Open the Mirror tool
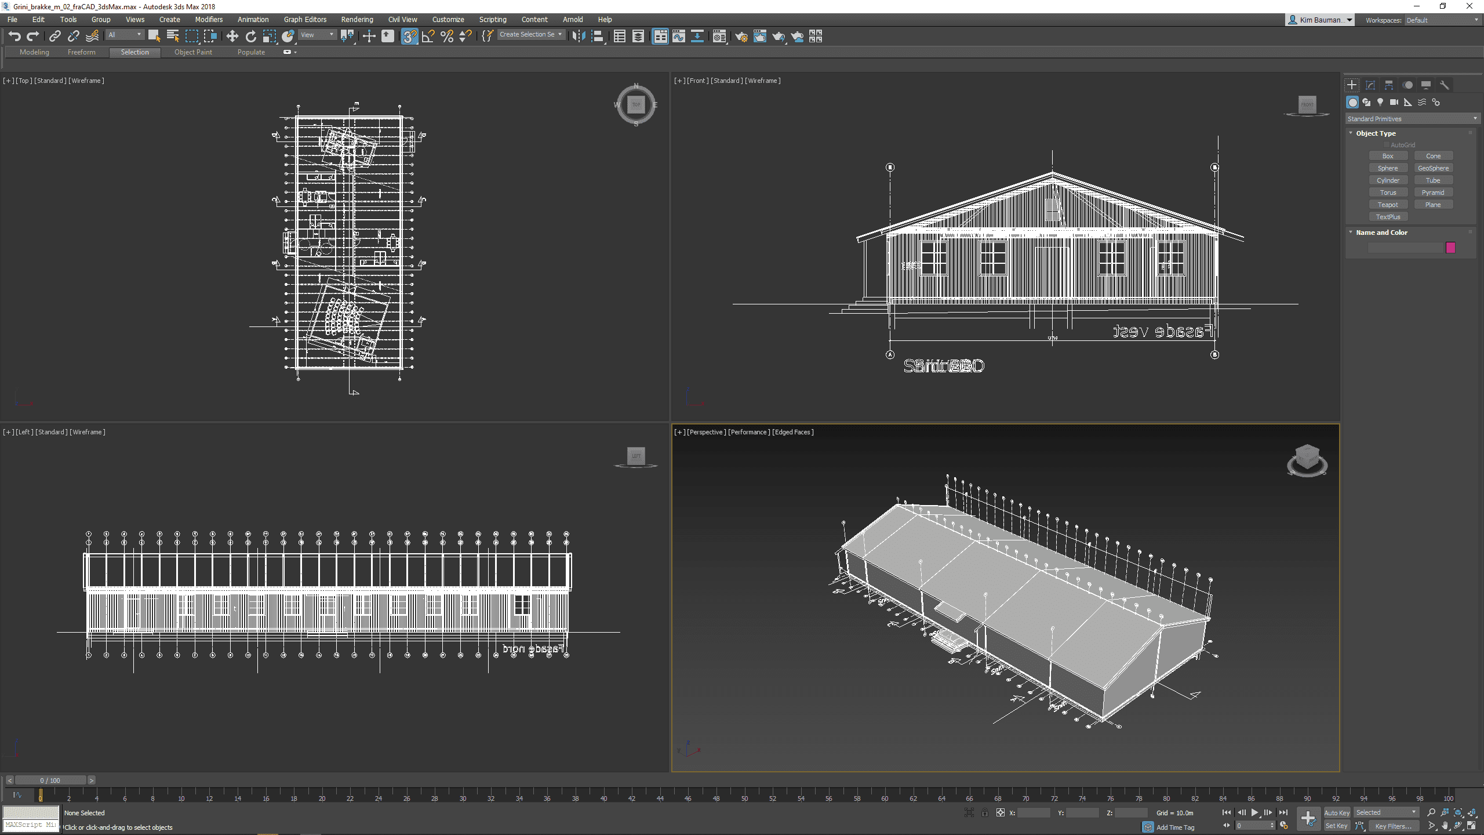The height and width of the screenshot is (835, 1484). click(579, 37)
